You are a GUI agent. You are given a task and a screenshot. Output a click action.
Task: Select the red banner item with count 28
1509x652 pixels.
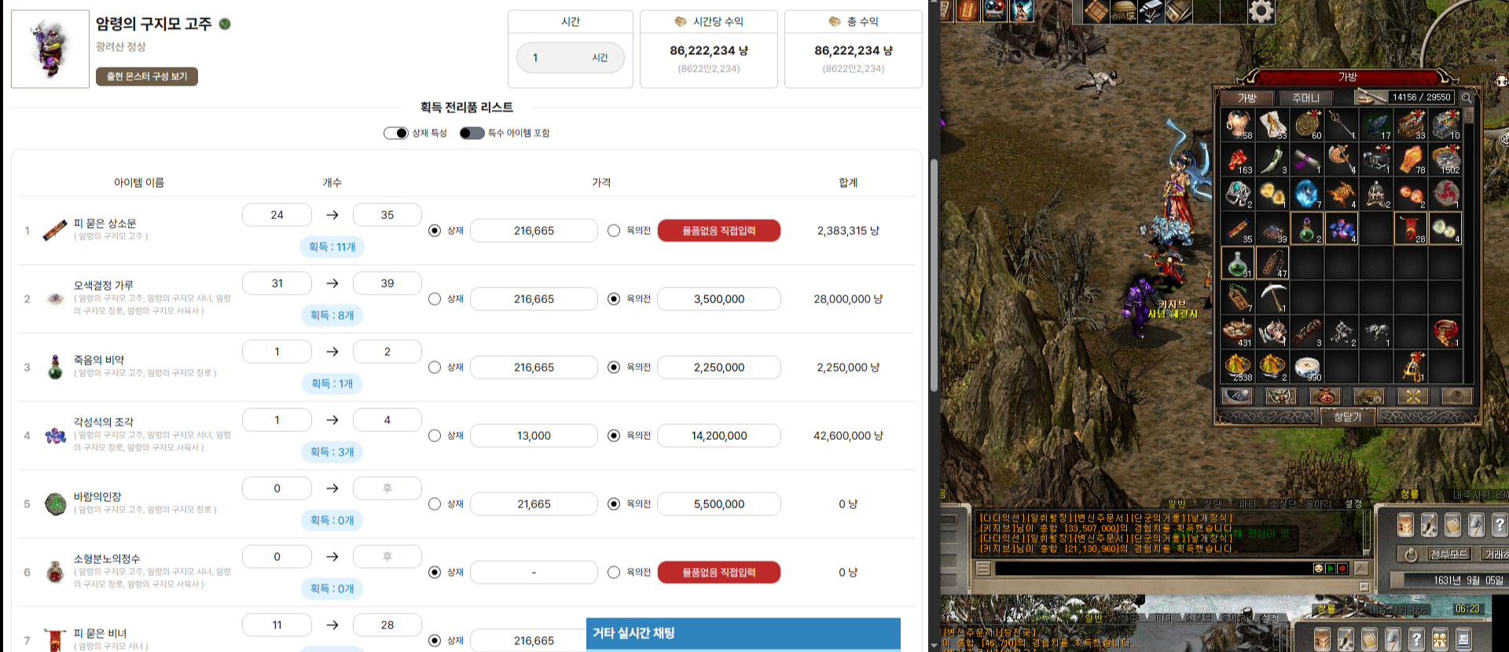pos(1411,229)
